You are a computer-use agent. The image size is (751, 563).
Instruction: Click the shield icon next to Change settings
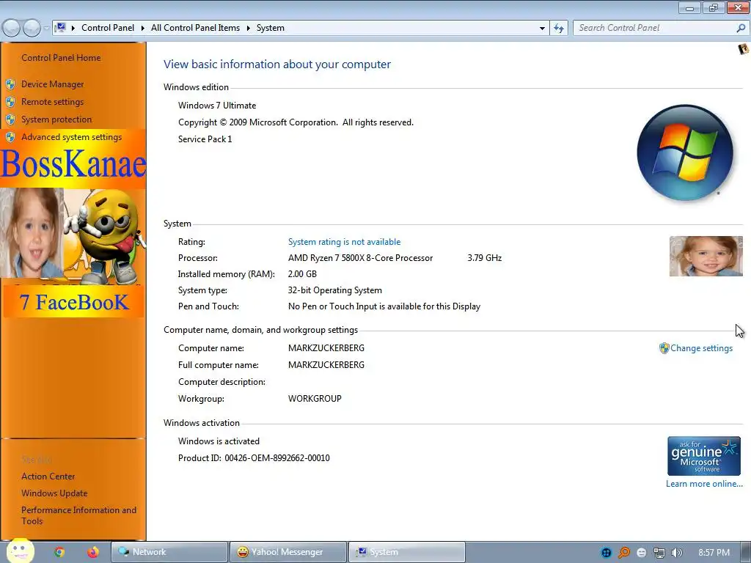[x=664, y=348]
